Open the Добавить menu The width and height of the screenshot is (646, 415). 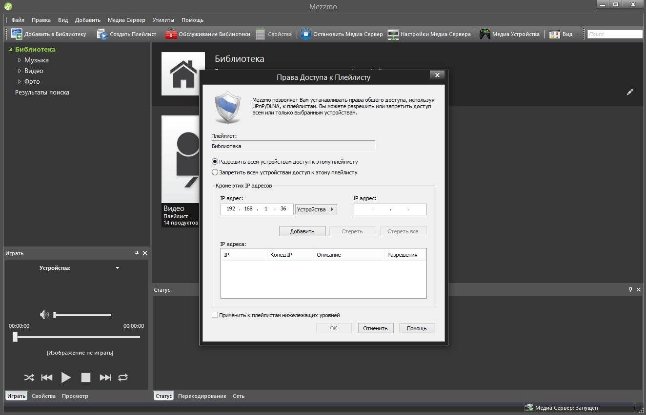(88, 20)
